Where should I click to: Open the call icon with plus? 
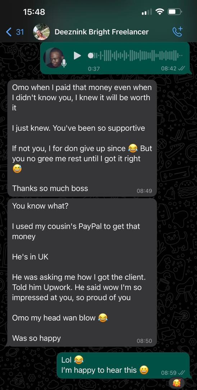coord(177,31)
